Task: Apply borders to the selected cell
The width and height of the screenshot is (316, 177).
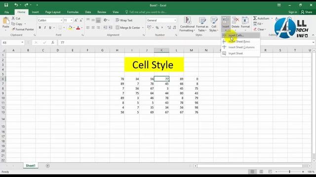Action: [x=60, y=28]
